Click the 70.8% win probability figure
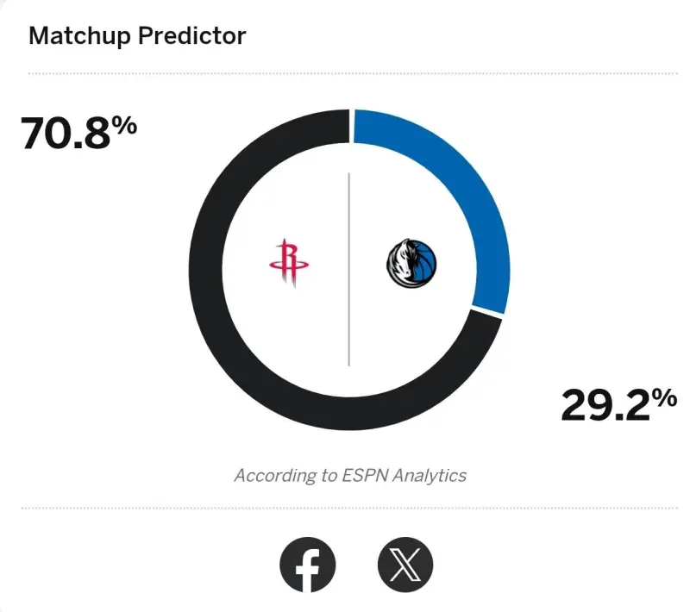Screen dimensions: 690x612 [x=79, y=132]
